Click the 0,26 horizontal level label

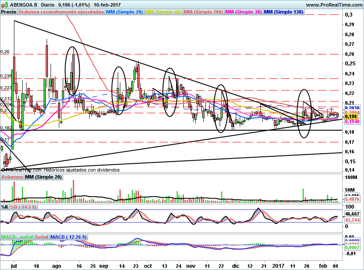click(5, 52)
